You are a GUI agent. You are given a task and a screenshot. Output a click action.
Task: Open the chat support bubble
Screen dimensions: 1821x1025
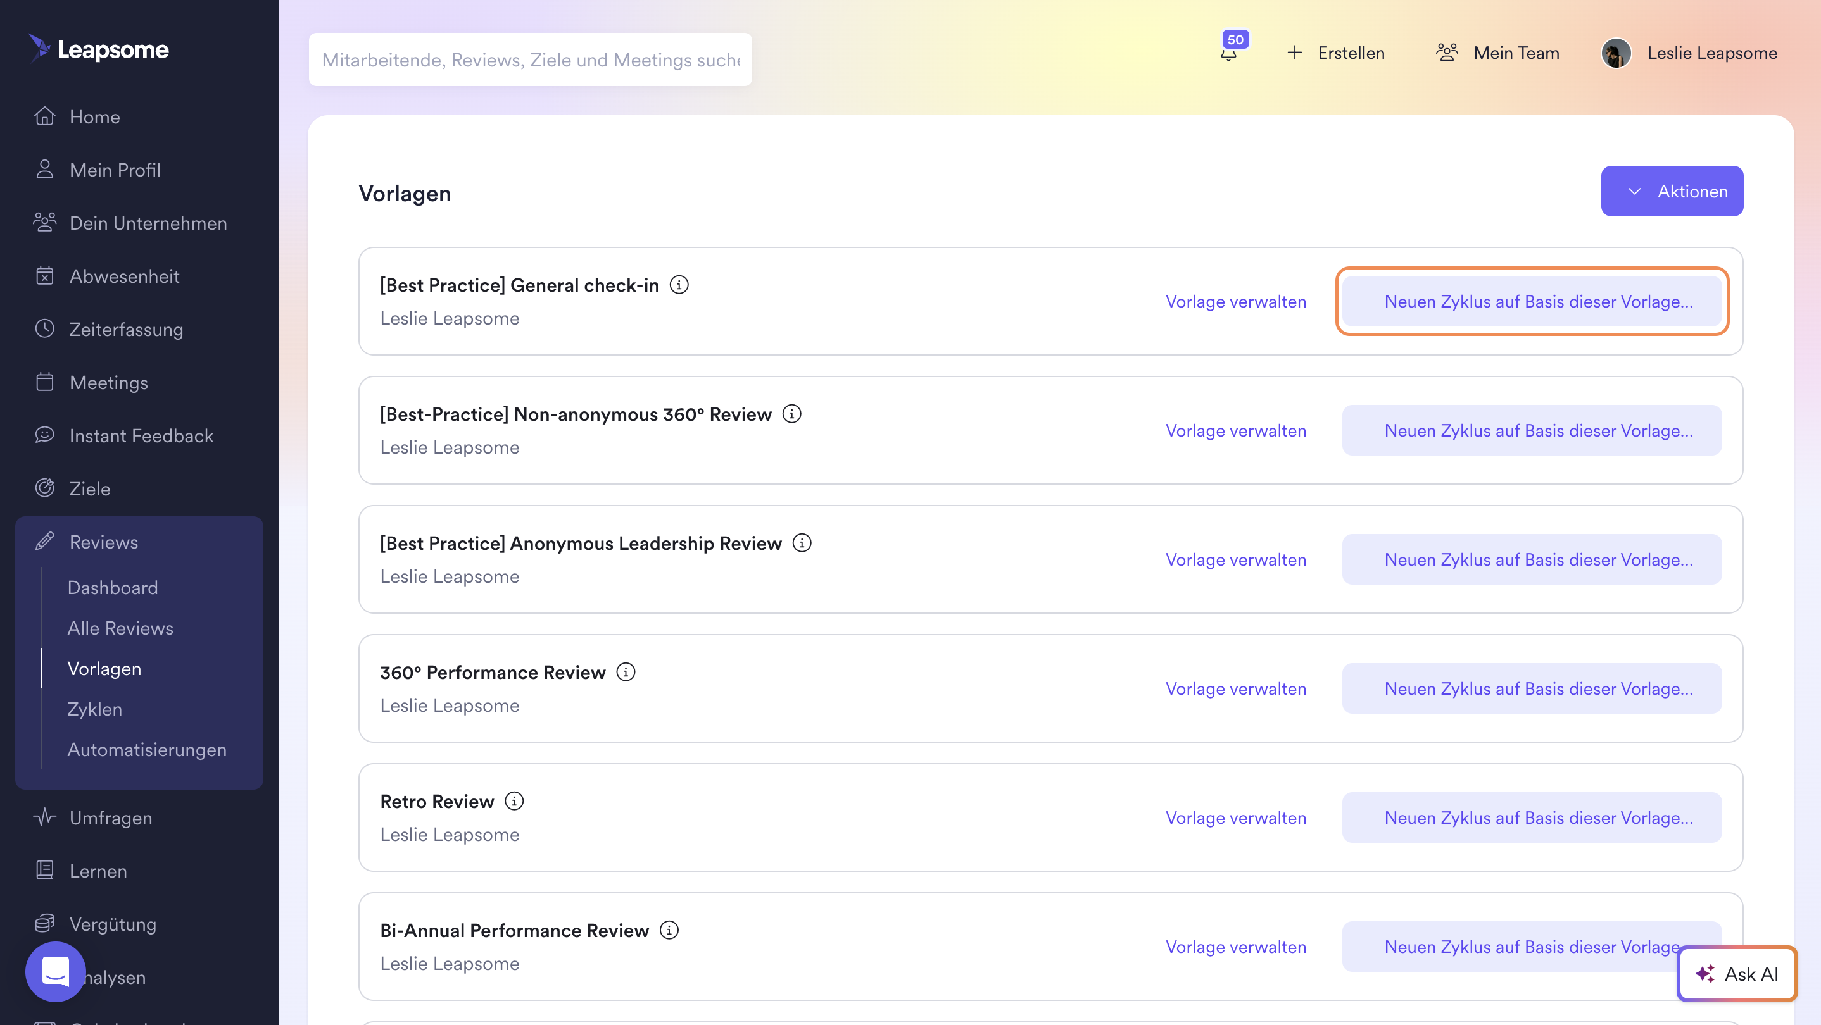click(x=55, y=971)
